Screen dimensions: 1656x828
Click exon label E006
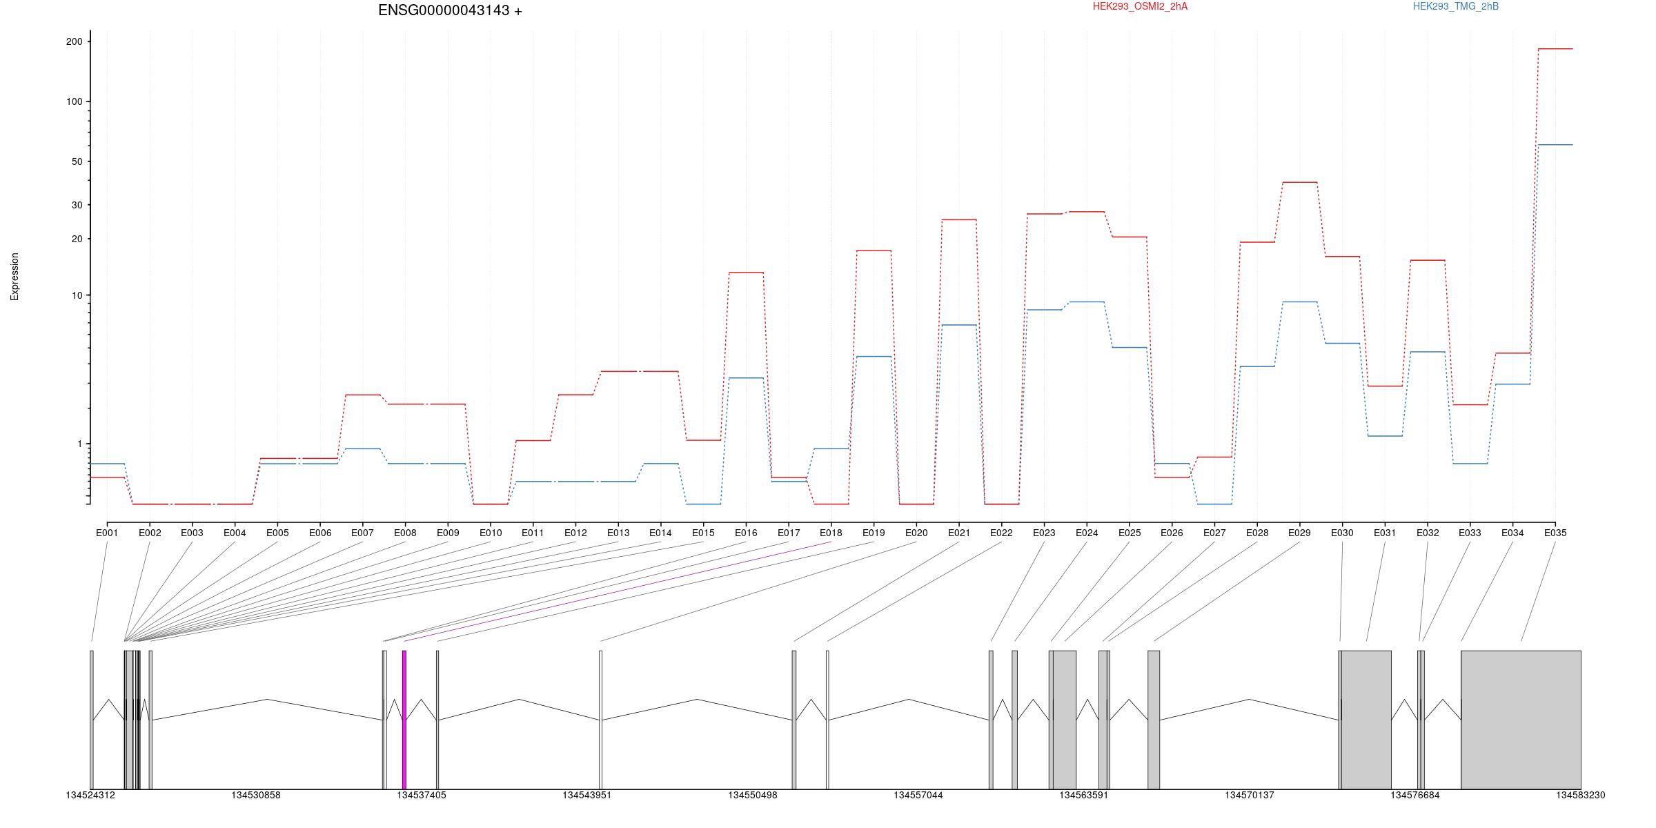click(x=320, y=533)
